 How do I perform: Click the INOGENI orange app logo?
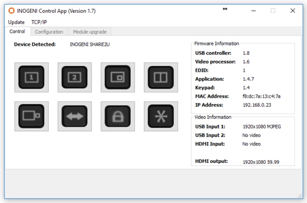[11, 10]
